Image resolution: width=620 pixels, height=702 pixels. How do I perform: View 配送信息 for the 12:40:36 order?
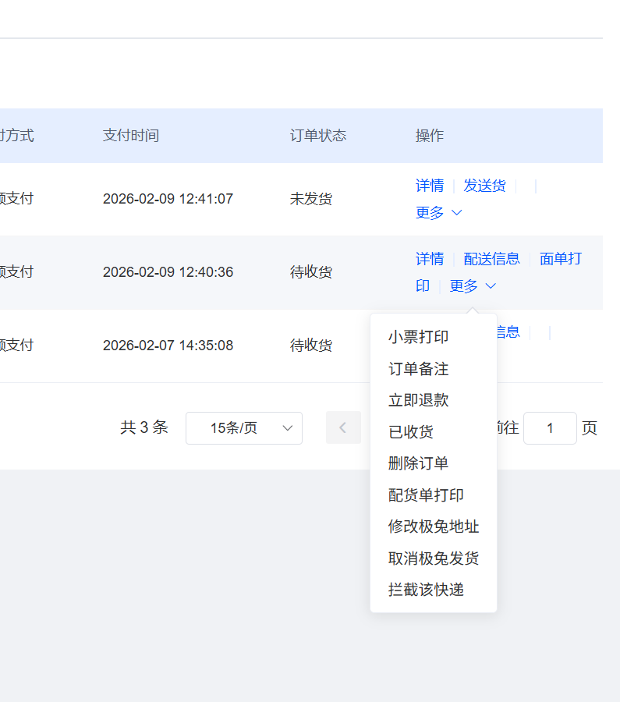[491, 259]
